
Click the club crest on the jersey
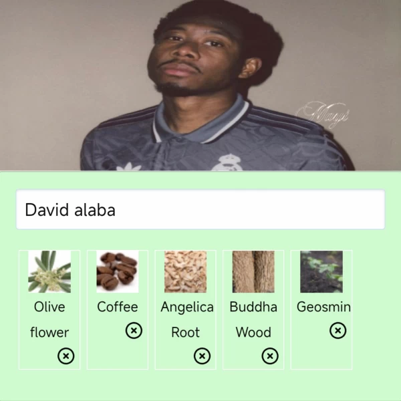(229, 162)
